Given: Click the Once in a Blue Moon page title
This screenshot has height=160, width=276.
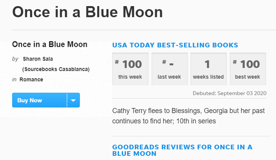Looking at the screenshot, I should coord(88,12).
